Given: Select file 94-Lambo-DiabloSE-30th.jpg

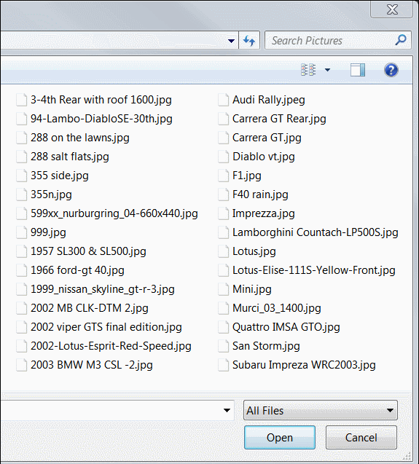Looking at the screenshot, I should [94, 119].
